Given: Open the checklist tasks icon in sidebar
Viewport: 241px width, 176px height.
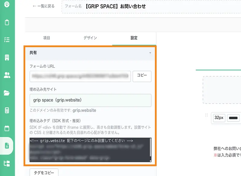Looking at the screenshot, I should (x=7, y=40).
